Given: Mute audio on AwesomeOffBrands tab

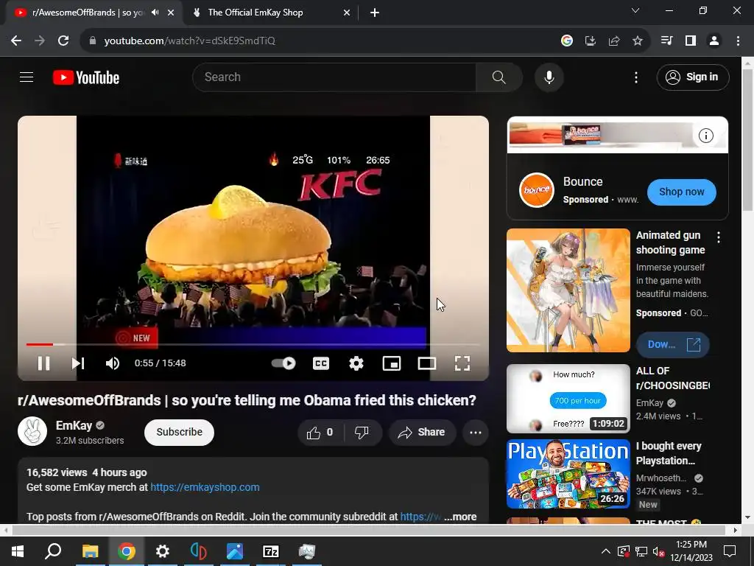Looking at the screenshot, I should pyautogui.click(x=155, y=13).
